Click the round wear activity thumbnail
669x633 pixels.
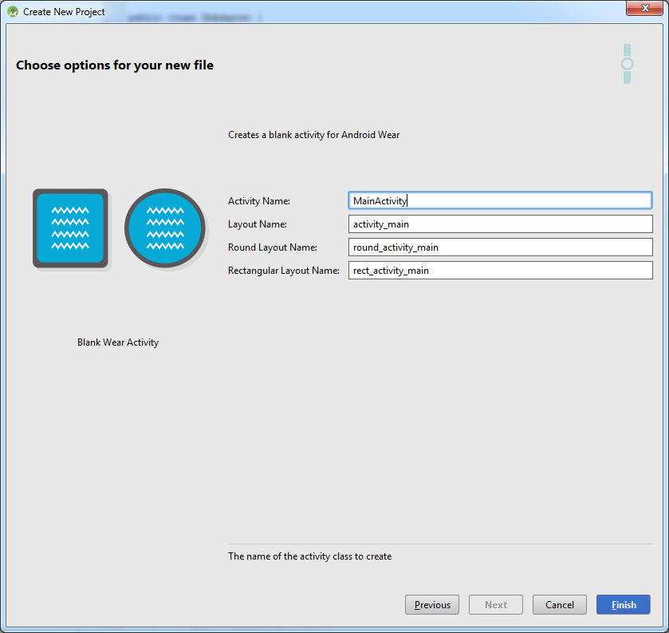pos(165,228)
